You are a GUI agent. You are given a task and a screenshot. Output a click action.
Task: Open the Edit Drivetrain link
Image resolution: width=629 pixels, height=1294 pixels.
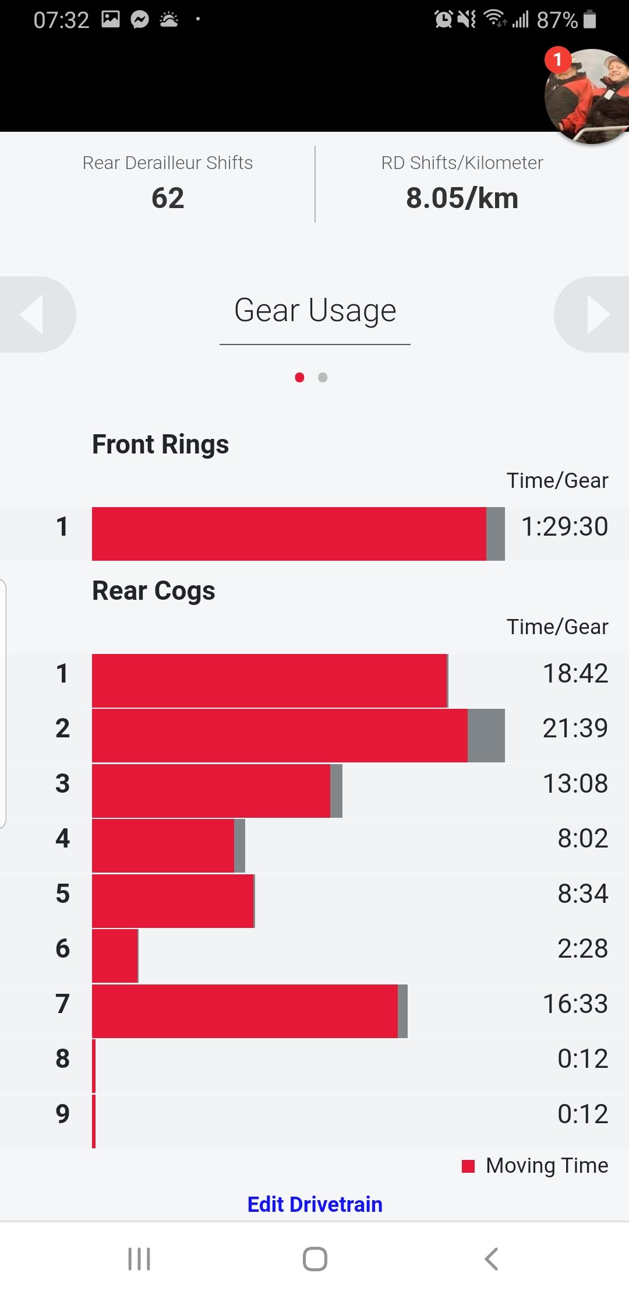(314, 1204)
